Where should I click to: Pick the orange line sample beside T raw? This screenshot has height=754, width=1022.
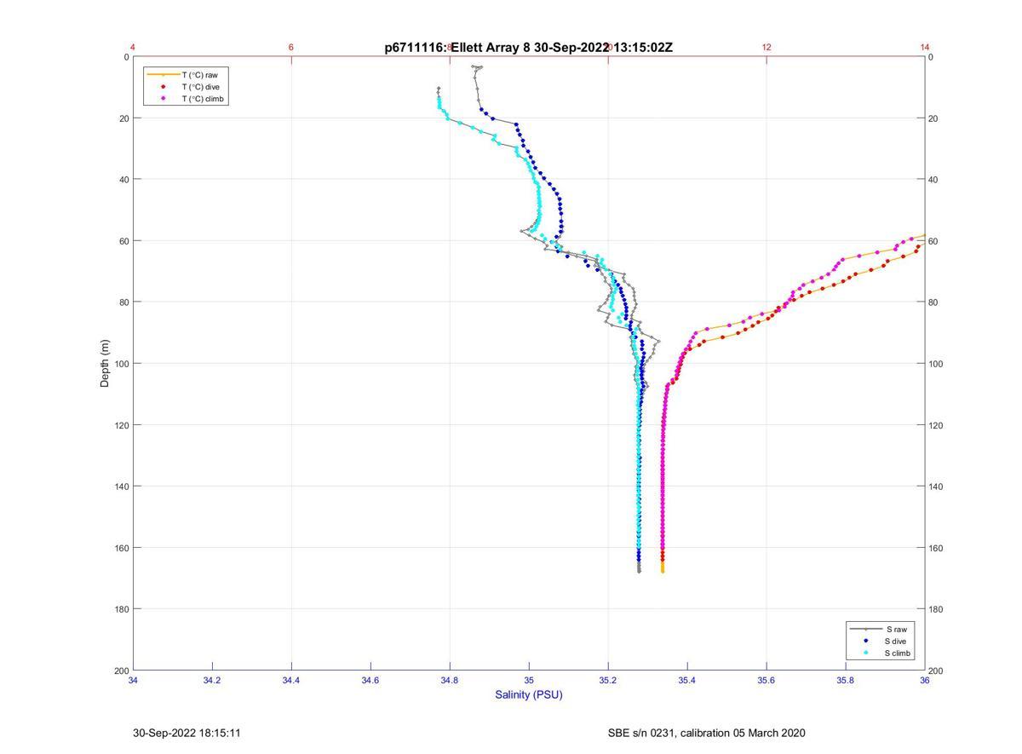tap(163, 75)
